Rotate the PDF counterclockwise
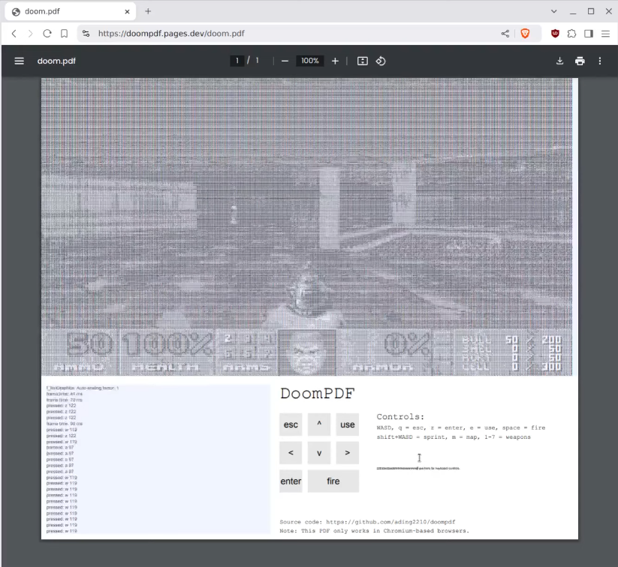Screen dimensions: 618x567 click(381, 61)
